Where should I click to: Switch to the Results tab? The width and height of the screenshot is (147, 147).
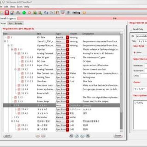19,23
